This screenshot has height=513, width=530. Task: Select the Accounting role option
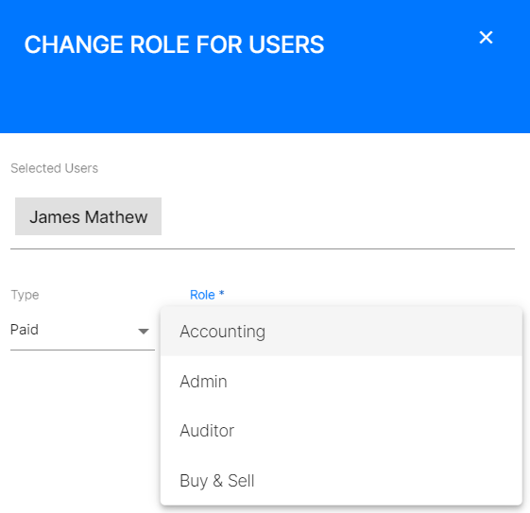coord(341,332)
